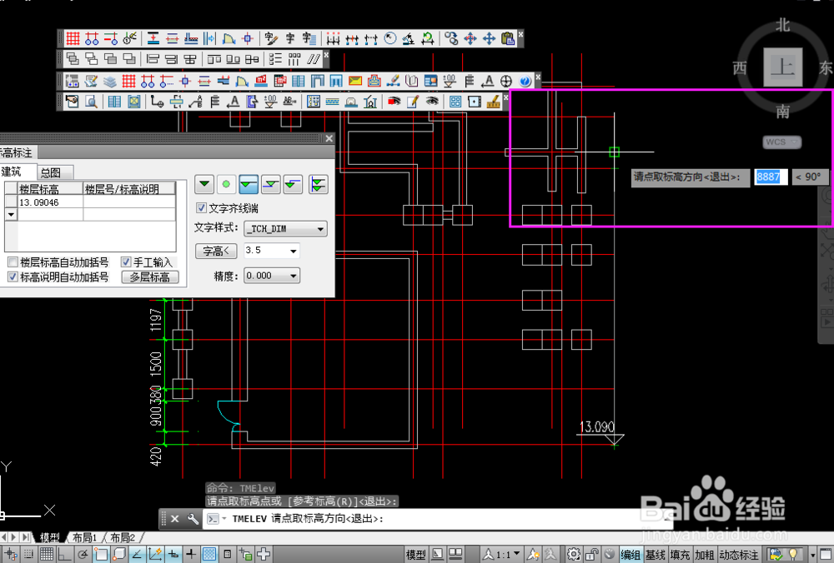
Task: Toggle the 动态标注 status bar button
Action: 739,555
